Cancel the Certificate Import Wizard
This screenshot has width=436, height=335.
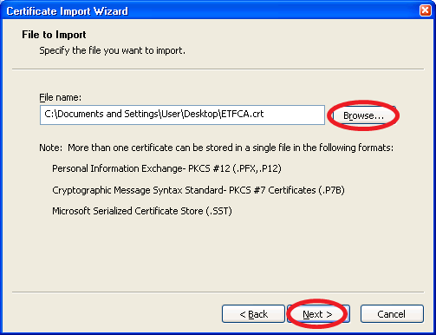392,314
